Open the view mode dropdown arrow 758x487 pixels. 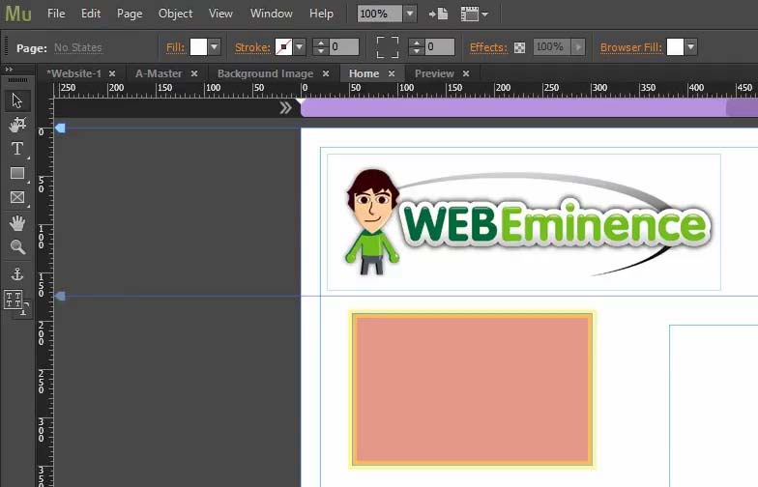pos(485,14)
